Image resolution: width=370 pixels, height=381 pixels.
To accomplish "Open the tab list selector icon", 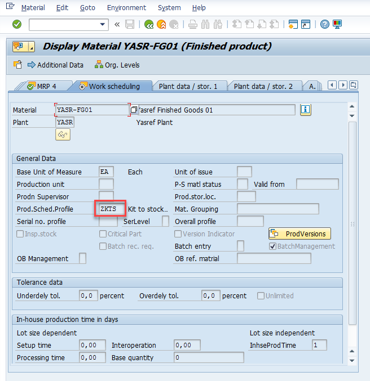I will [354, 85].
